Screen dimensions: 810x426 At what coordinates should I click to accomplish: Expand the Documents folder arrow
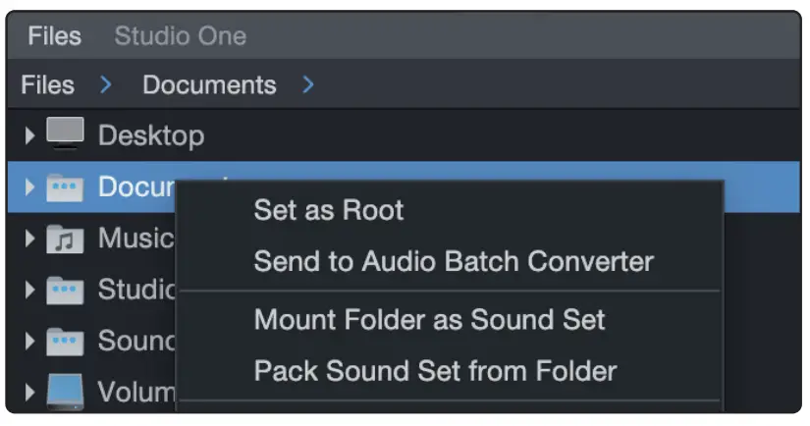click(30, 187)
